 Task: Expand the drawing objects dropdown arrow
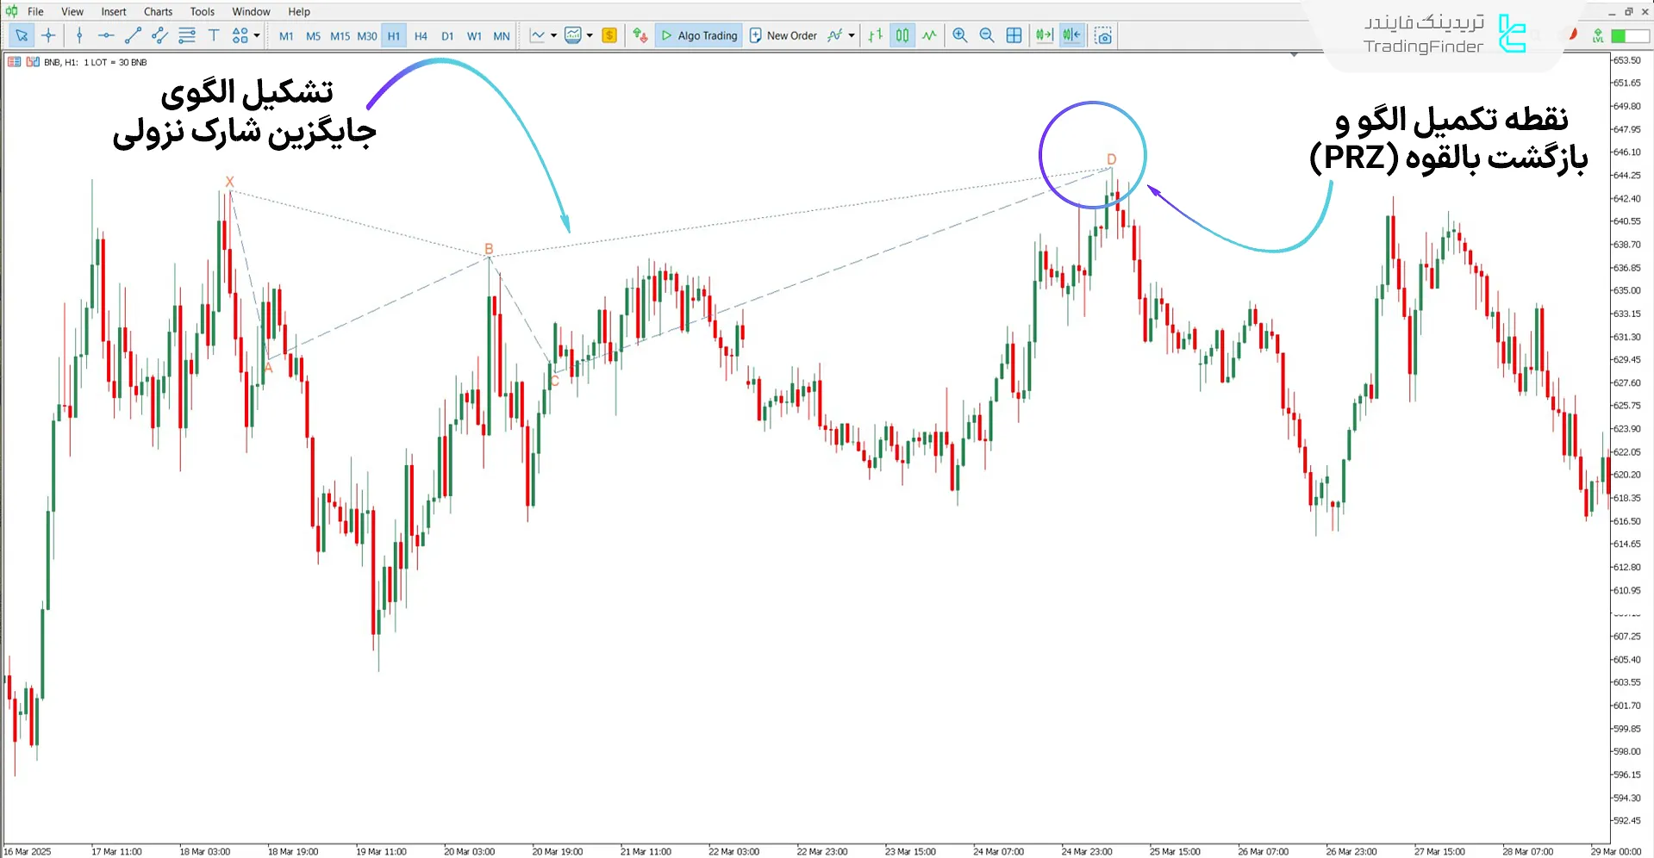[257, 35]
